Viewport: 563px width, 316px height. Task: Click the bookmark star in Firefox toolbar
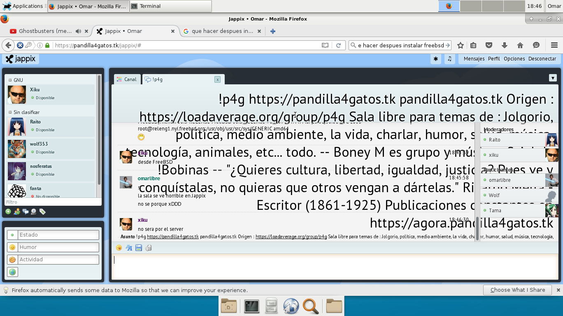pyautogui.click(x=461, y=45)
